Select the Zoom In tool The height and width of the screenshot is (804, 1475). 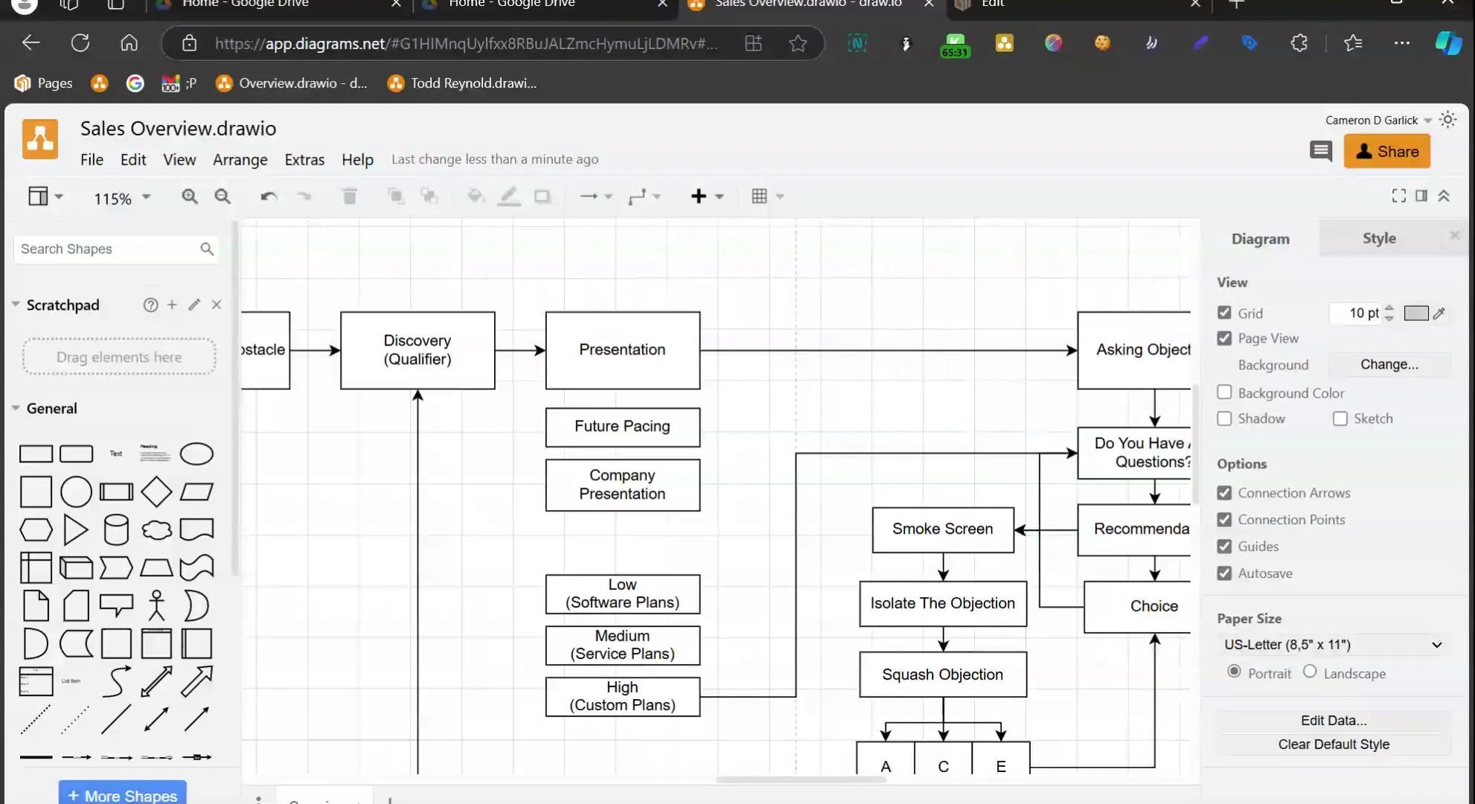click(191, 196)
